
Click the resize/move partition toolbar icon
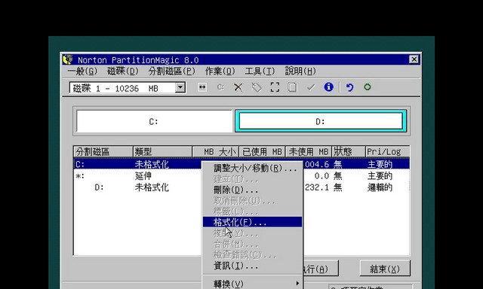coord(202,87)
